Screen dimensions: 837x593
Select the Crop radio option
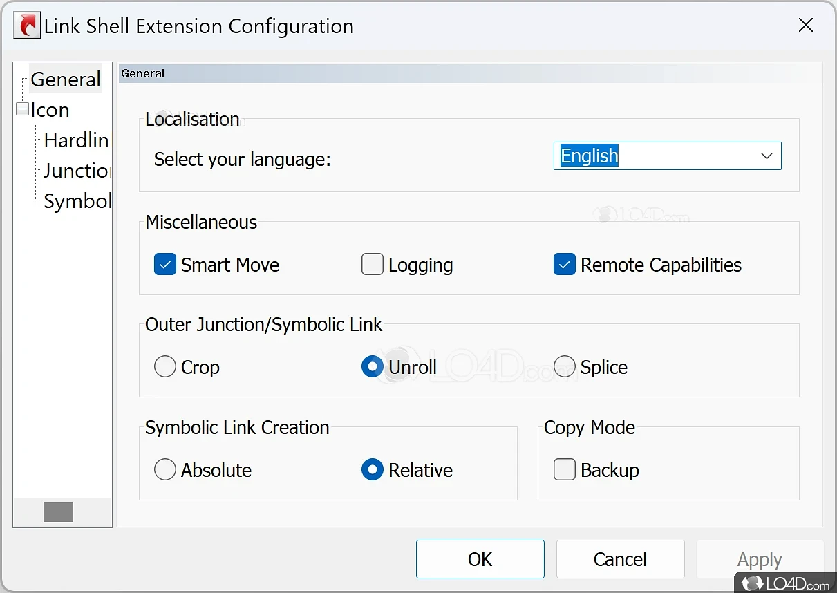point(165,367)
